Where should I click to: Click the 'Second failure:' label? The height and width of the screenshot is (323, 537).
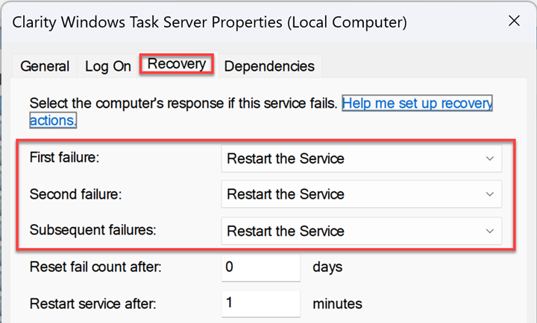[73, 194]
